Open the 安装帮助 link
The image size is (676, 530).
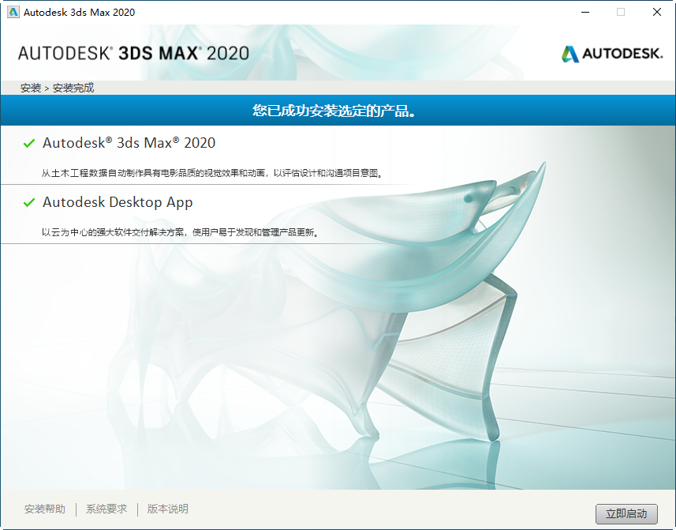45,509
